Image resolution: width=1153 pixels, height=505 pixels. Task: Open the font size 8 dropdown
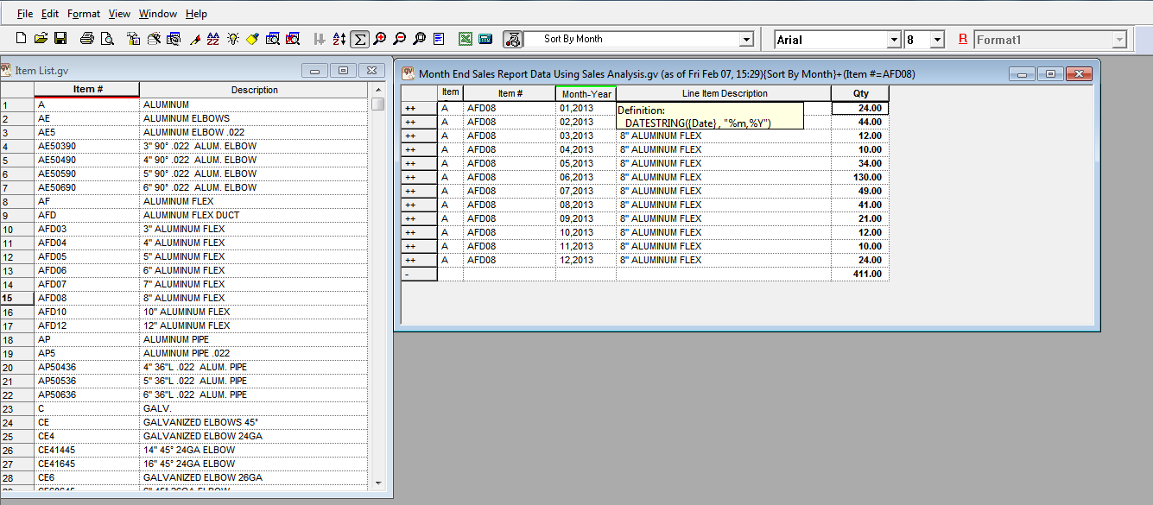tap(937, 40)
